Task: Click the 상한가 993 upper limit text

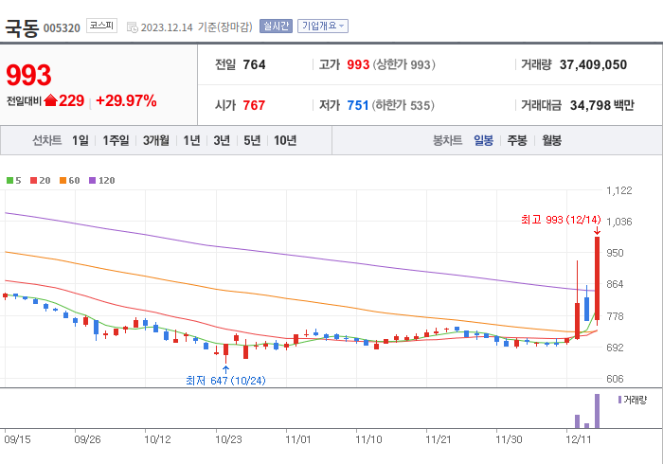Action: (403, 64)
